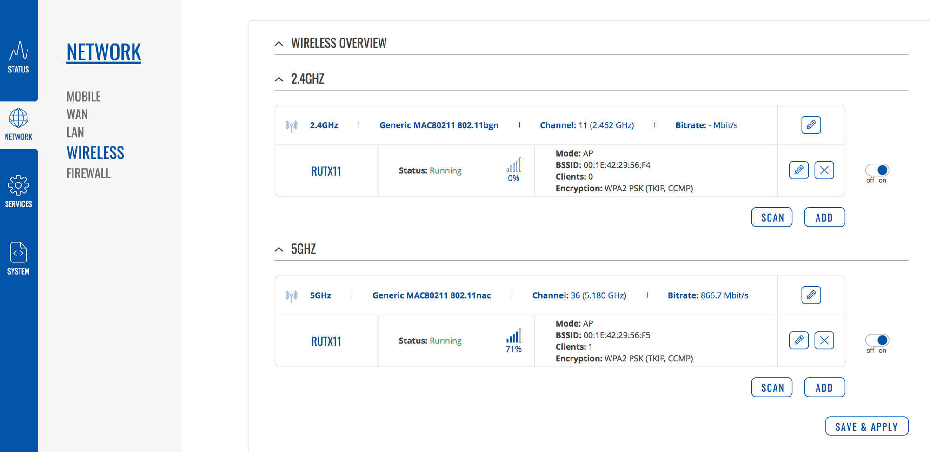Open the Firewall menu item
The width and height of the screenshot is (930, 452).
(88, 174)
